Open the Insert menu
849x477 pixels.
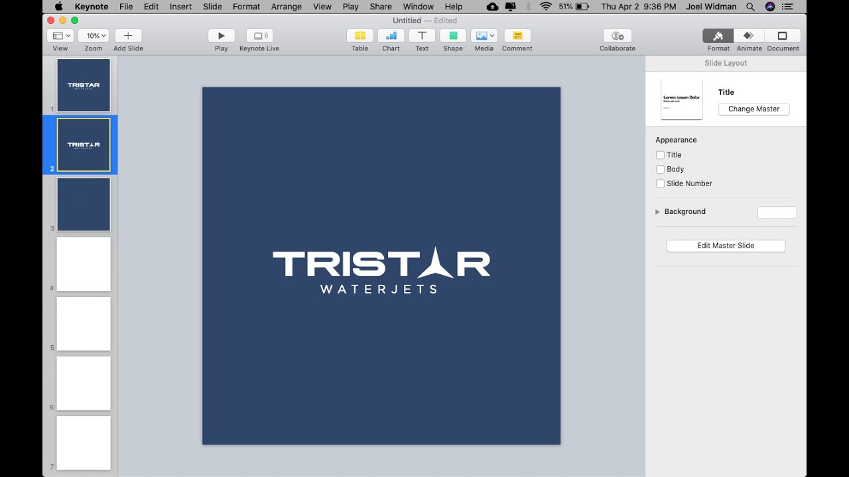pos(180,7)
